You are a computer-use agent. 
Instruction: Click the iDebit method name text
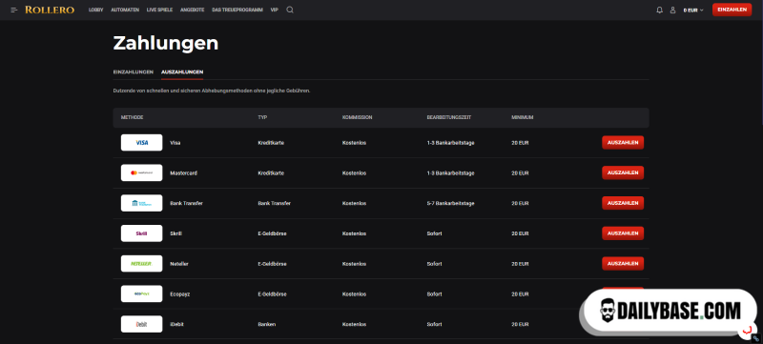tap(177, 324)
